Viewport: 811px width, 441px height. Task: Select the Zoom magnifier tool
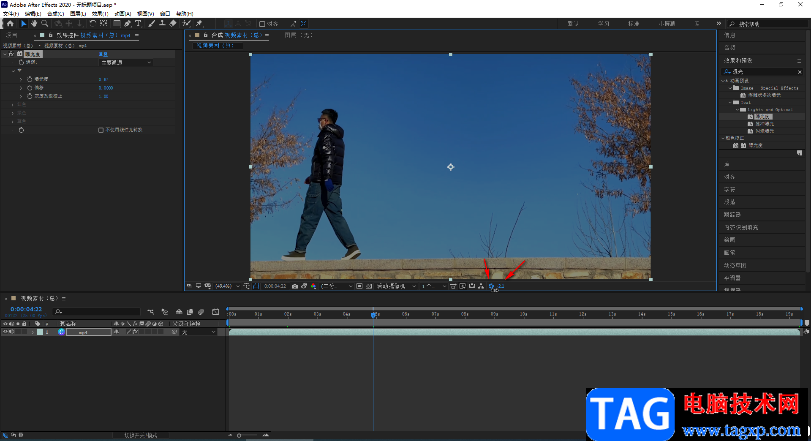pos(45,24)
